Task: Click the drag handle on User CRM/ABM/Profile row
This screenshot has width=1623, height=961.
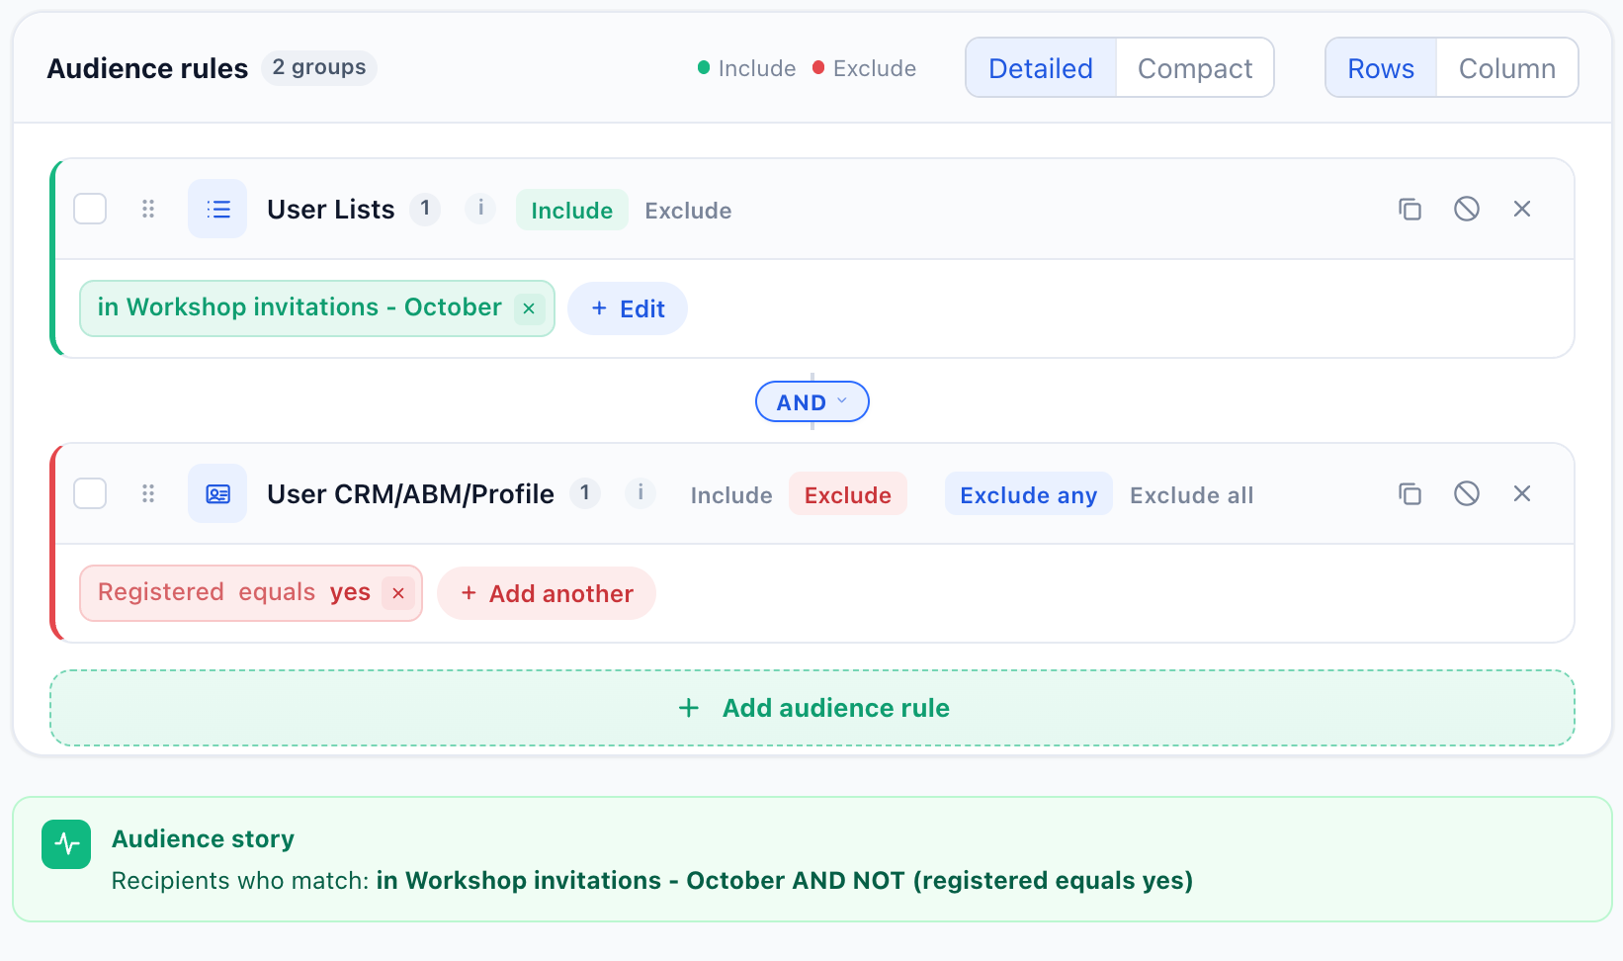Action: tap(148, 493)
